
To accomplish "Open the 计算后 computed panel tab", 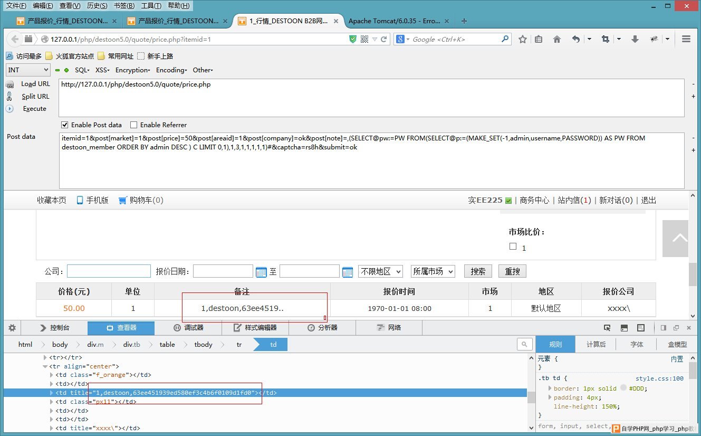I will click(x=596, y=344).
